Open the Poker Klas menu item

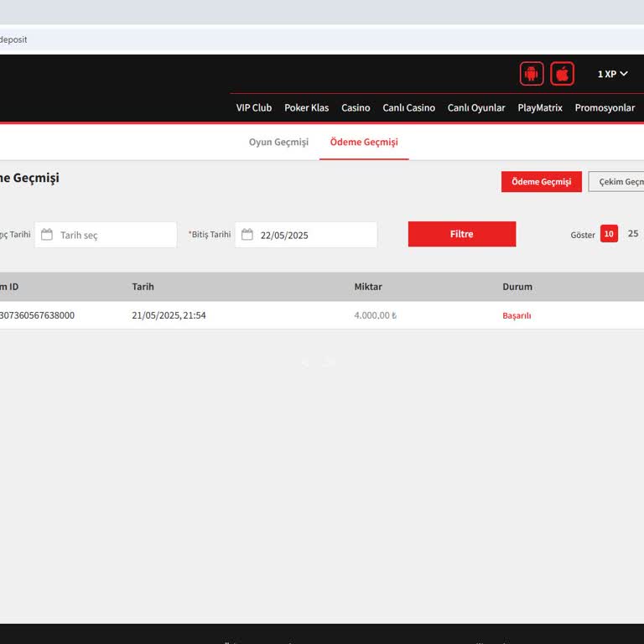(306, 108)
